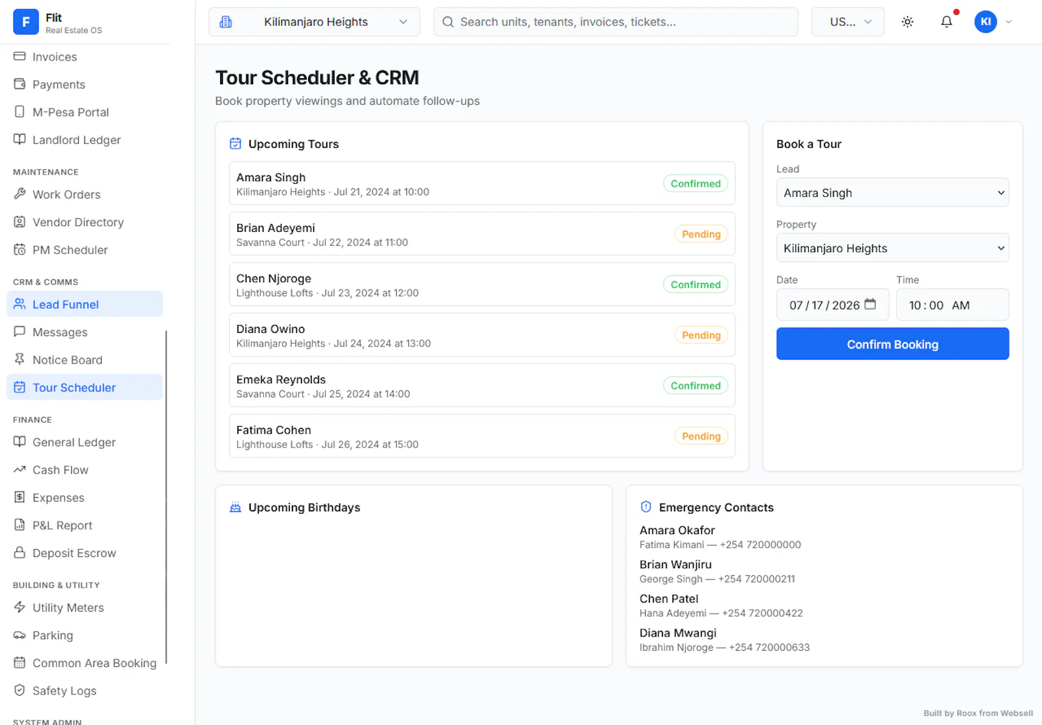Focus the search units, tenants, invoices field

[615, 22]
